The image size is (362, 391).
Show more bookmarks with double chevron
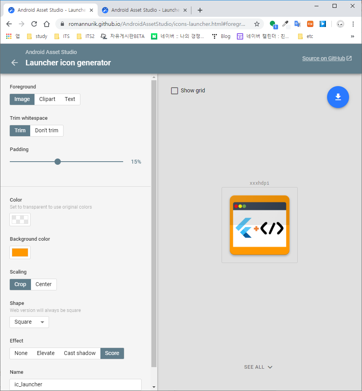[352, 36]
